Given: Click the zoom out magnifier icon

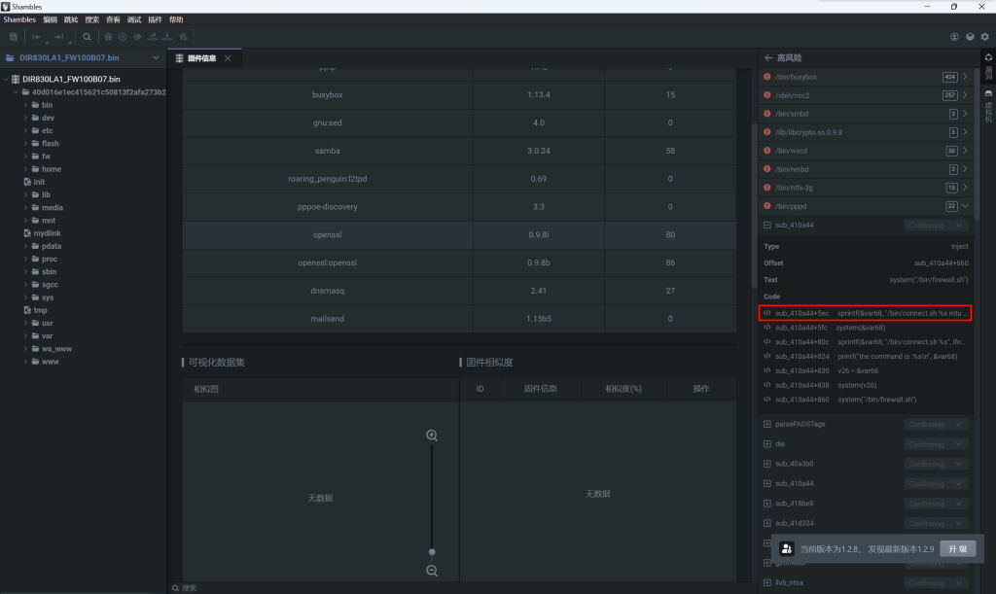Looking at the screenshot, I should tap(432, 571).
